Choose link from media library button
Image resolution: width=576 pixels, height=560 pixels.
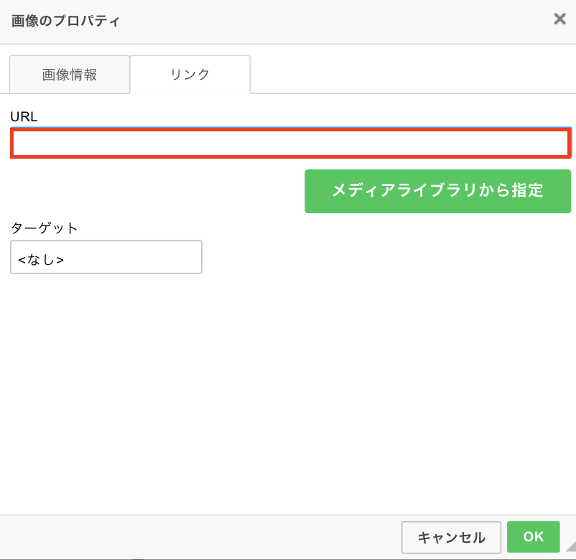[x=437, y=191]
